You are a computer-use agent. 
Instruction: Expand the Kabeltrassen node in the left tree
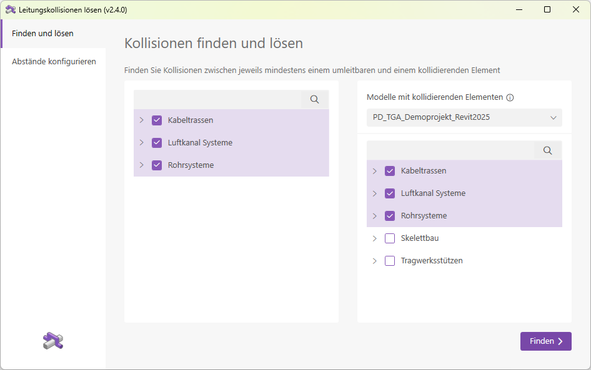(x=142, y=120)
